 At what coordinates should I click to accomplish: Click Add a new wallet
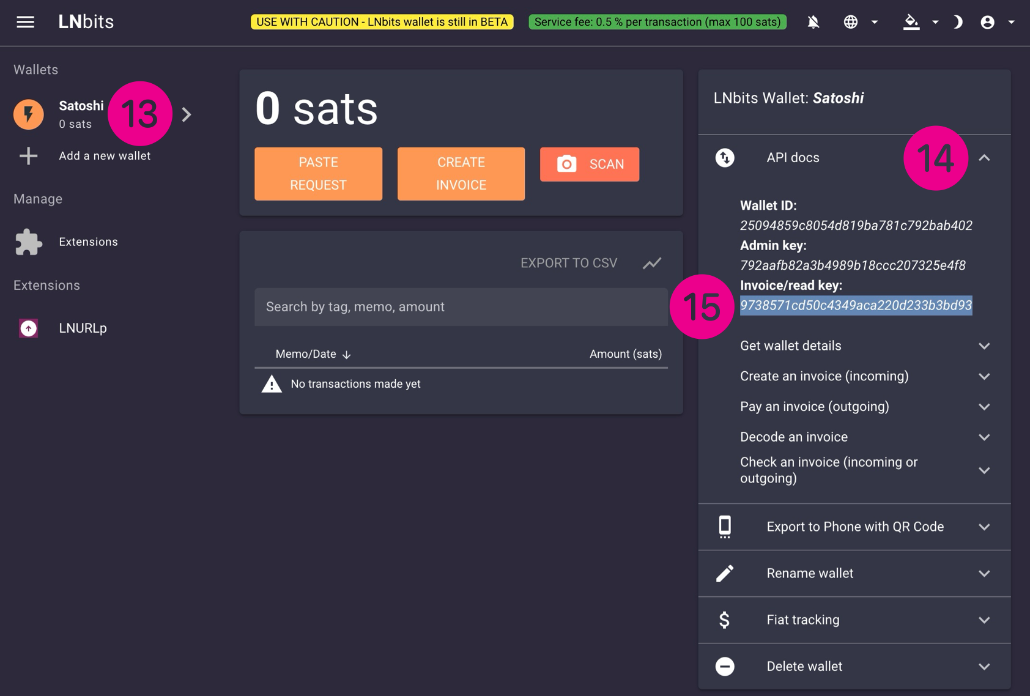tap(104, 156)
